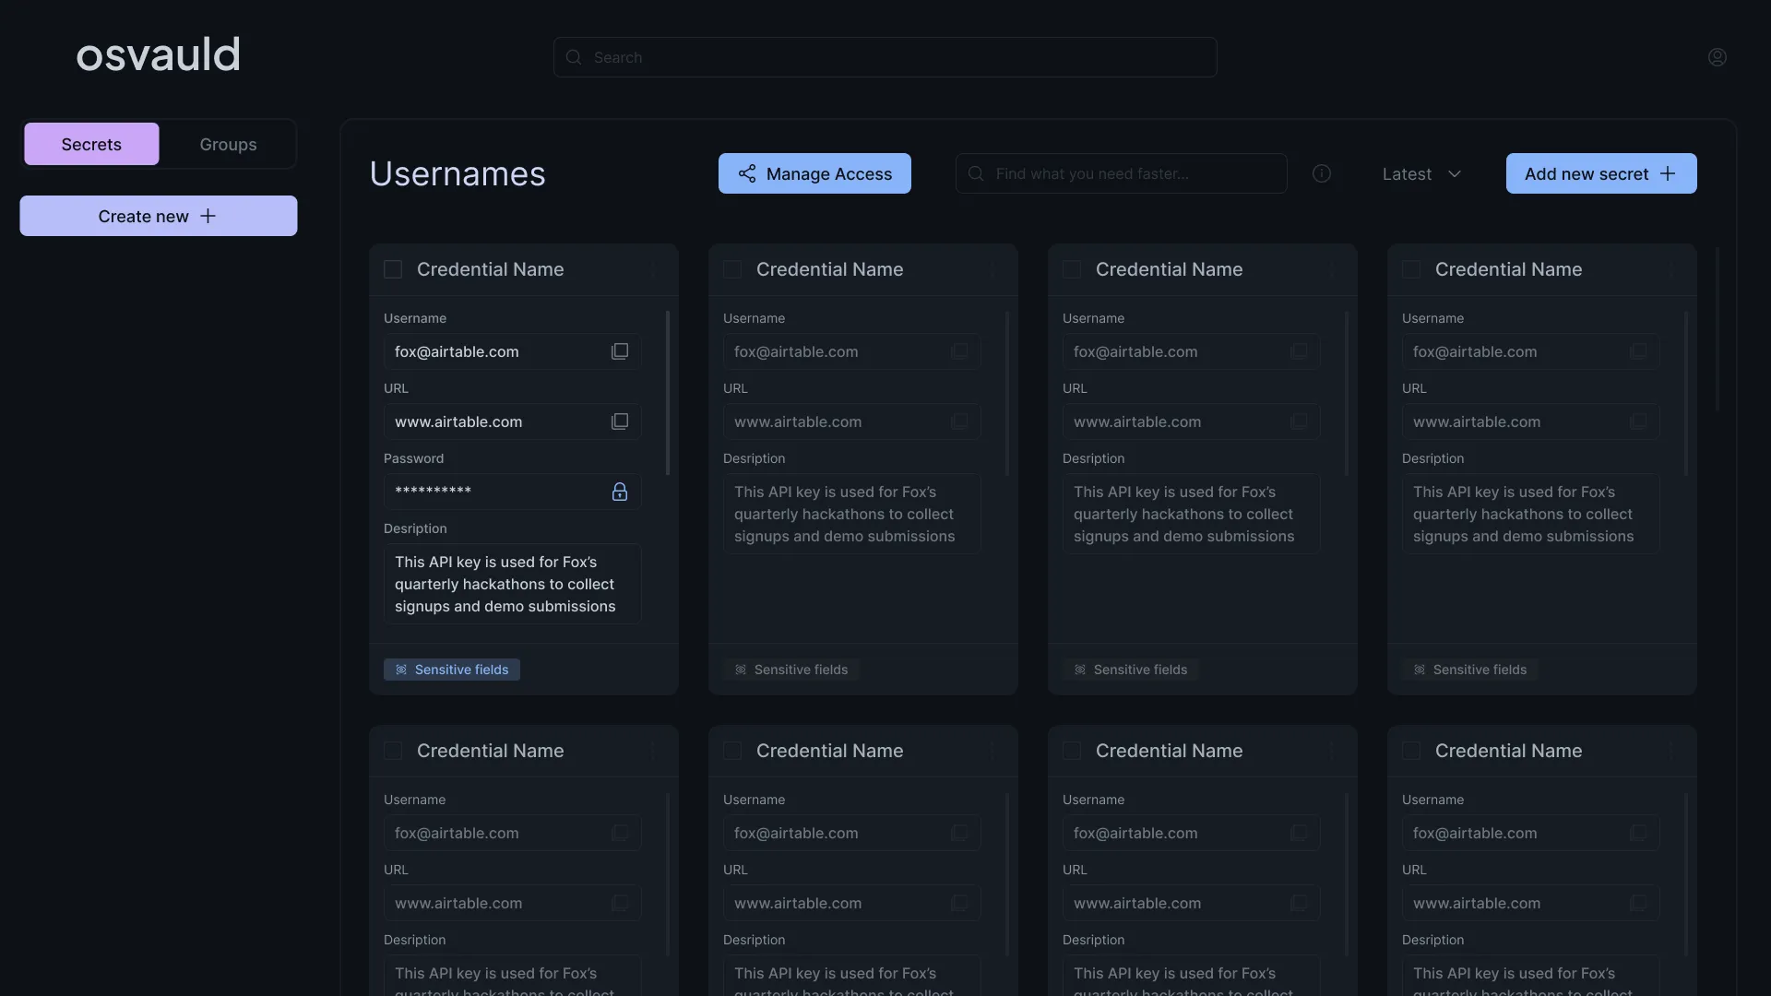1771x996 pixels.
Task: Click the main page scrollbar on the right edge
Action: coord(1717,329)
